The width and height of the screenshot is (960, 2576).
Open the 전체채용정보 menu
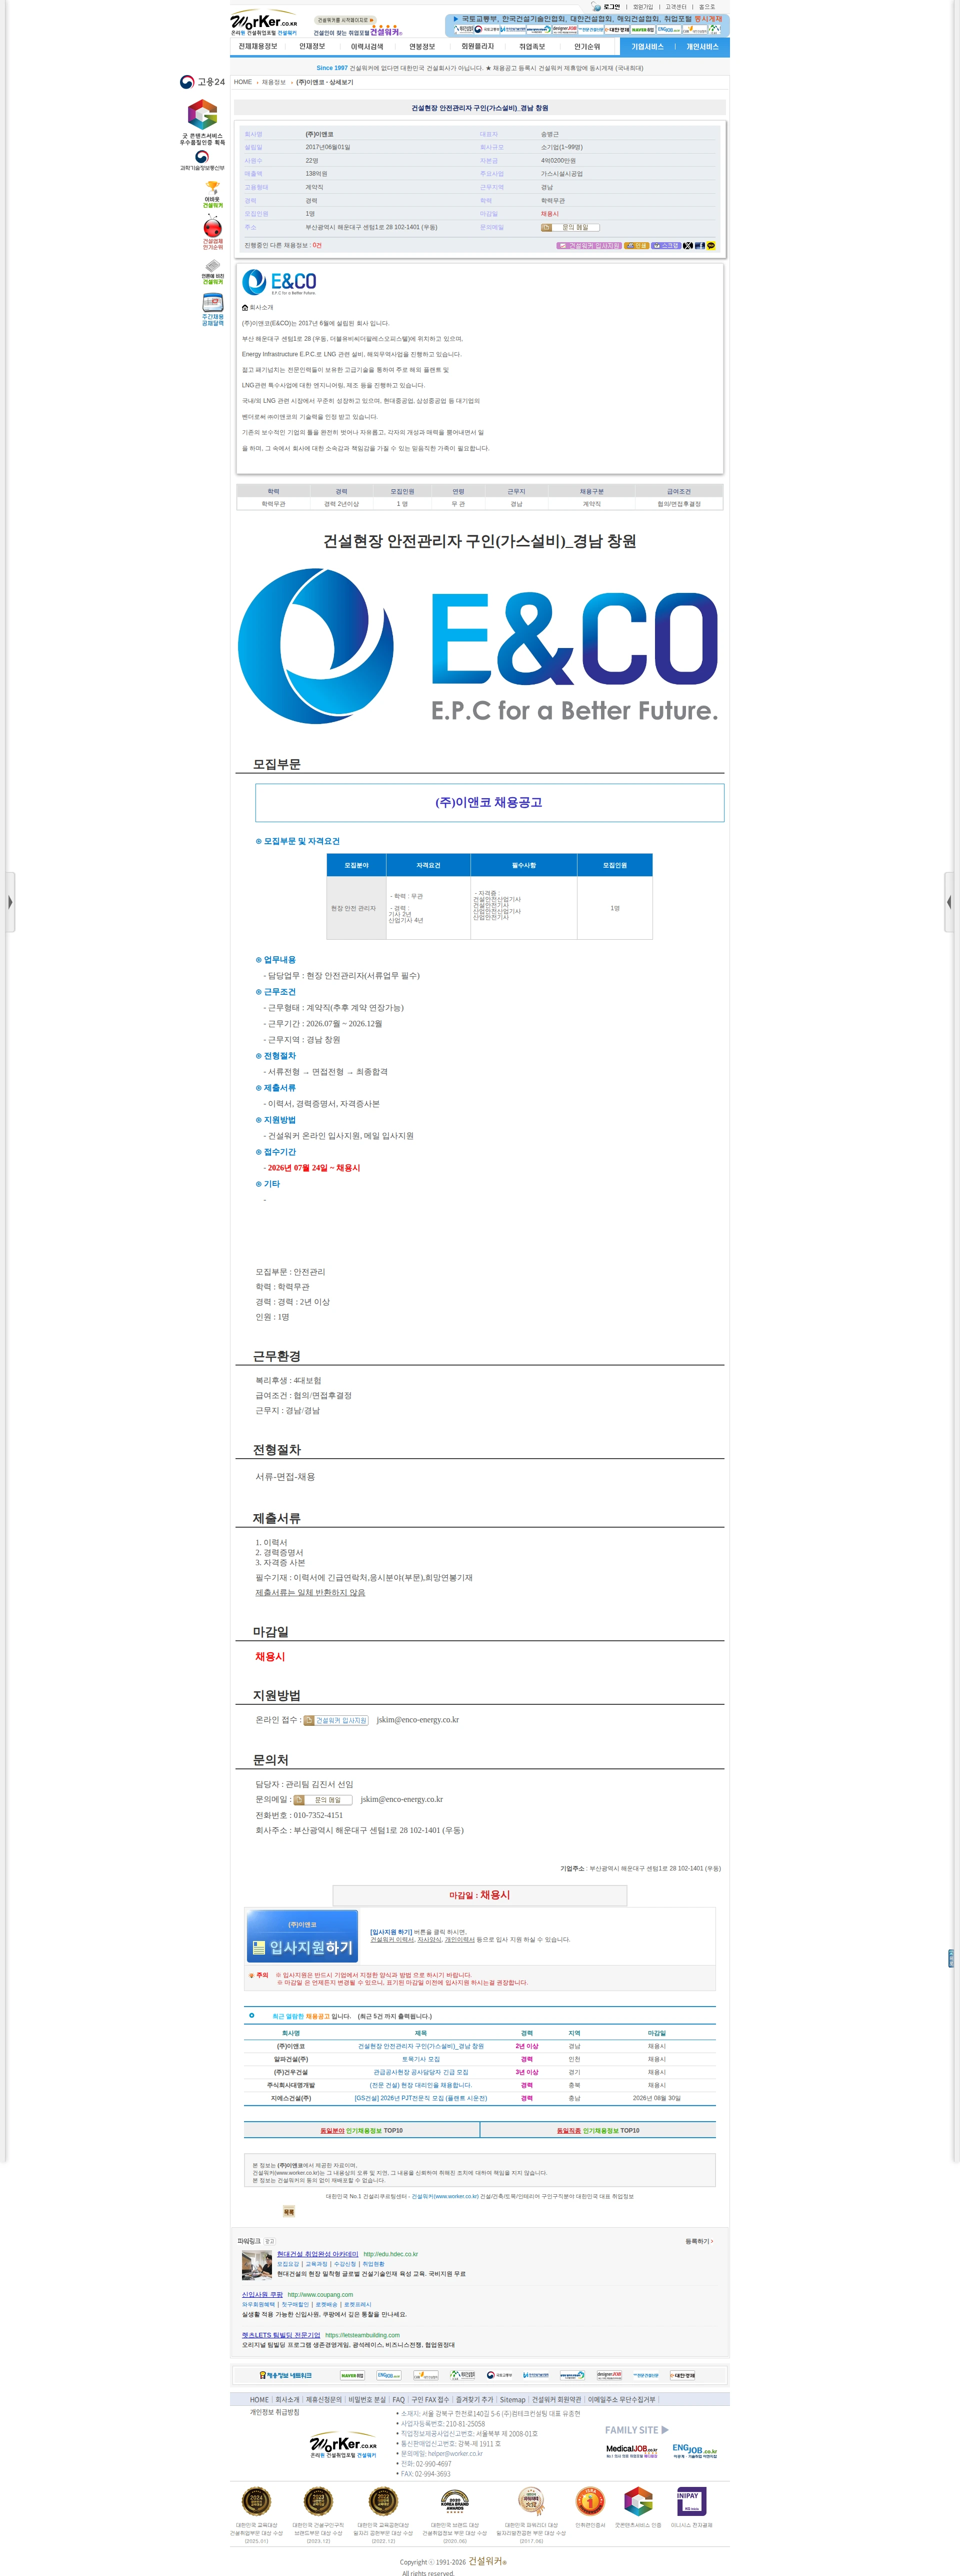pos(257,46)
